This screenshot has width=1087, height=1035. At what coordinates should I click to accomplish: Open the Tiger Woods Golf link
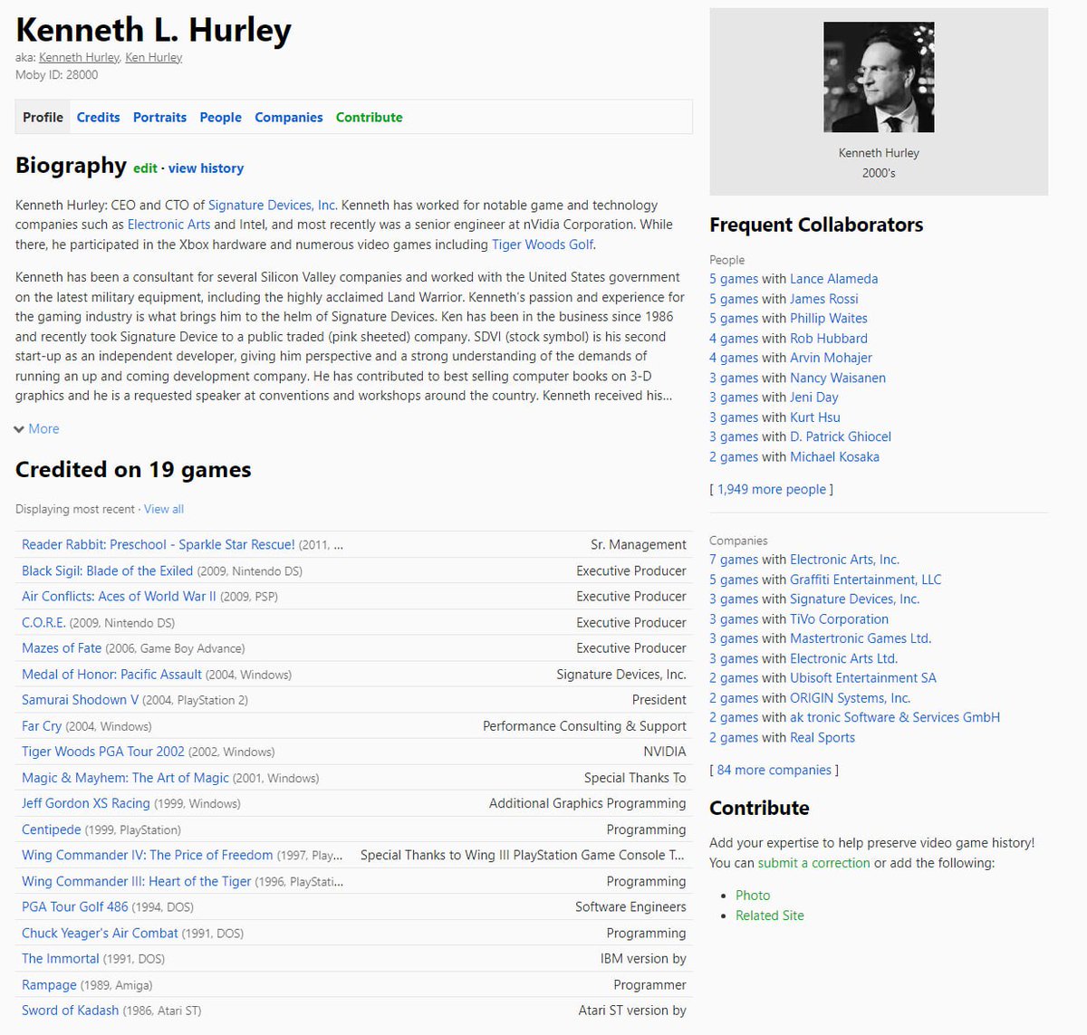(543, 244)
